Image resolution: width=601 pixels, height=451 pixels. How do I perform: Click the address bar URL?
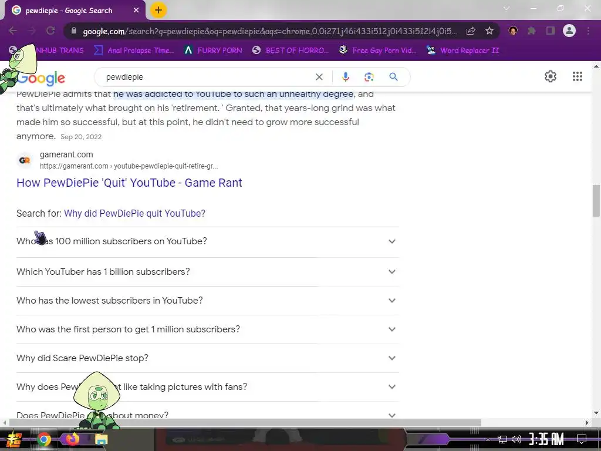coord(269,31)
